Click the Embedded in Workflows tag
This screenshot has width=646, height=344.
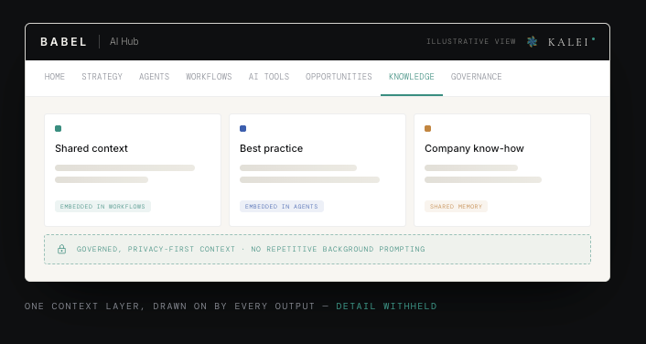102,207
